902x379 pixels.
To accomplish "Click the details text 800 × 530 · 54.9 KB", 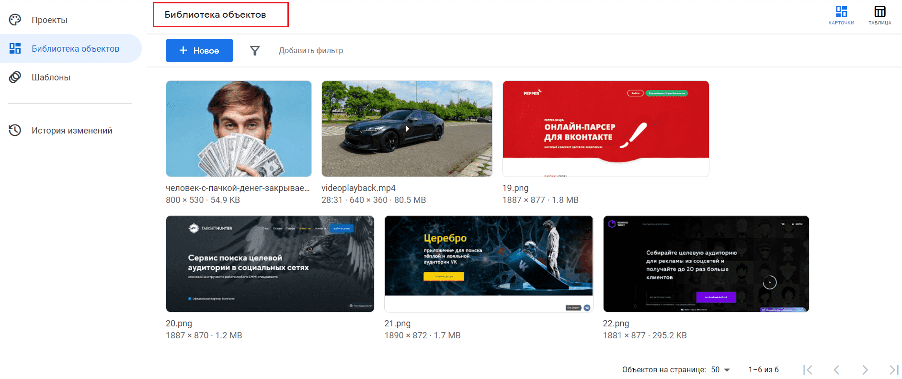I will coord(203,200).
